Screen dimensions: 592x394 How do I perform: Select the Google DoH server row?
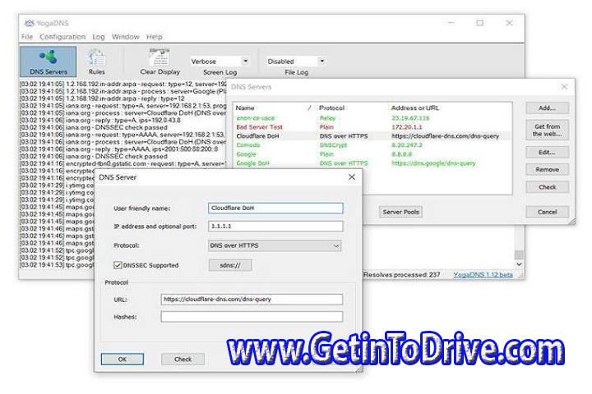[x=372, y=163]
